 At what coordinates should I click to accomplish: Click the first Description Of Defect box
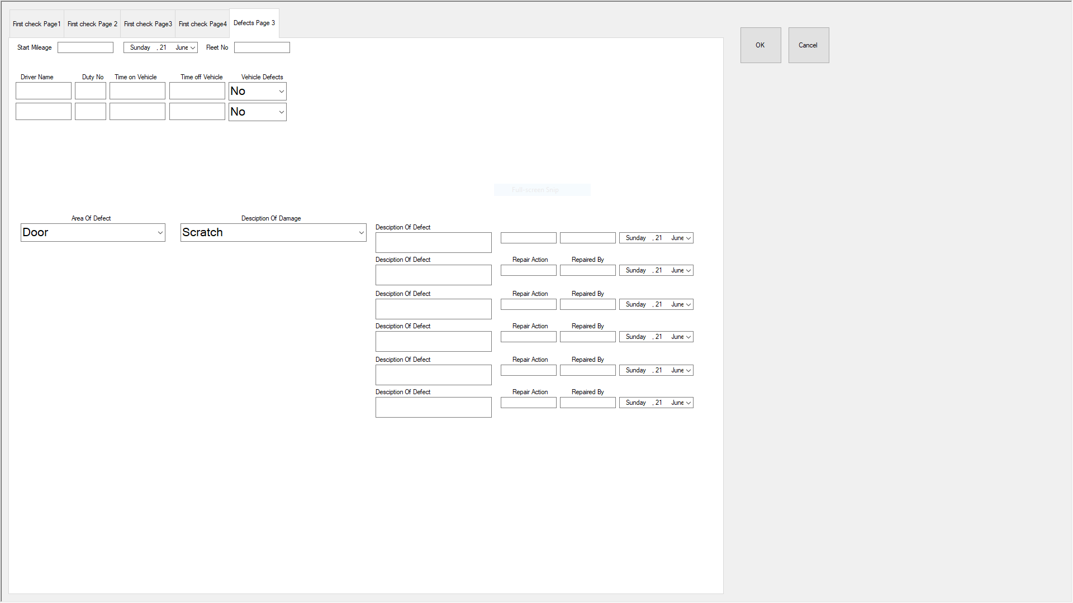[433, 243]
